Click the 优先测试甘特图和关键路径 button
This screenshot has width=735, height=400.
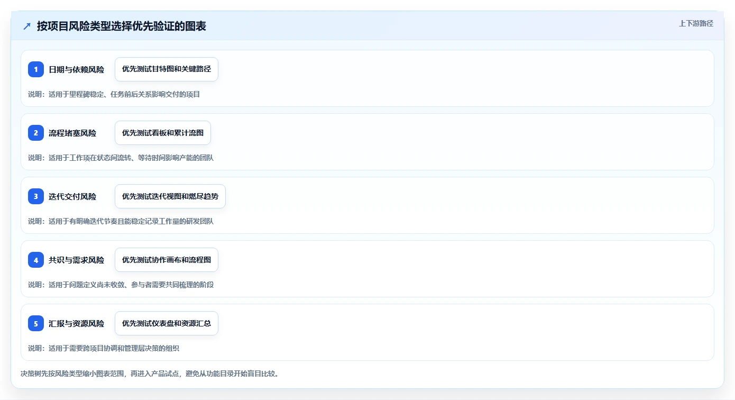[x=167, y=69]
